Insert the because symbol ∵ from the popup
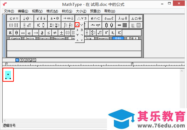Screen dimensions: 187x130 (x=82, y=25)
